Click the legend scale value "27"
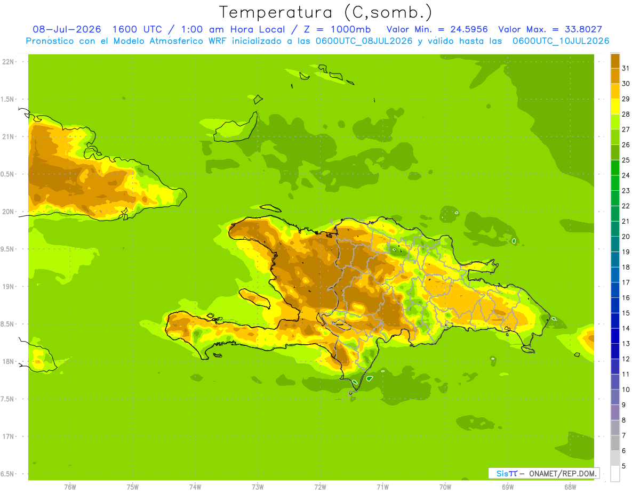 point(626,129)
